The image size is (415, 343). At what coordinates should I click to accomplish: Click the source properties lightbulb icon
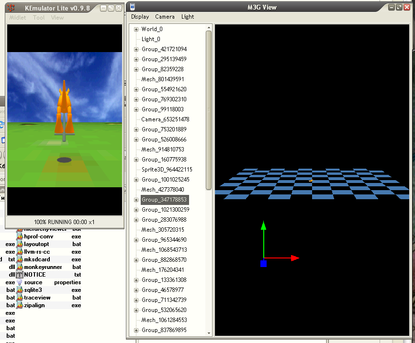[20, 282]
